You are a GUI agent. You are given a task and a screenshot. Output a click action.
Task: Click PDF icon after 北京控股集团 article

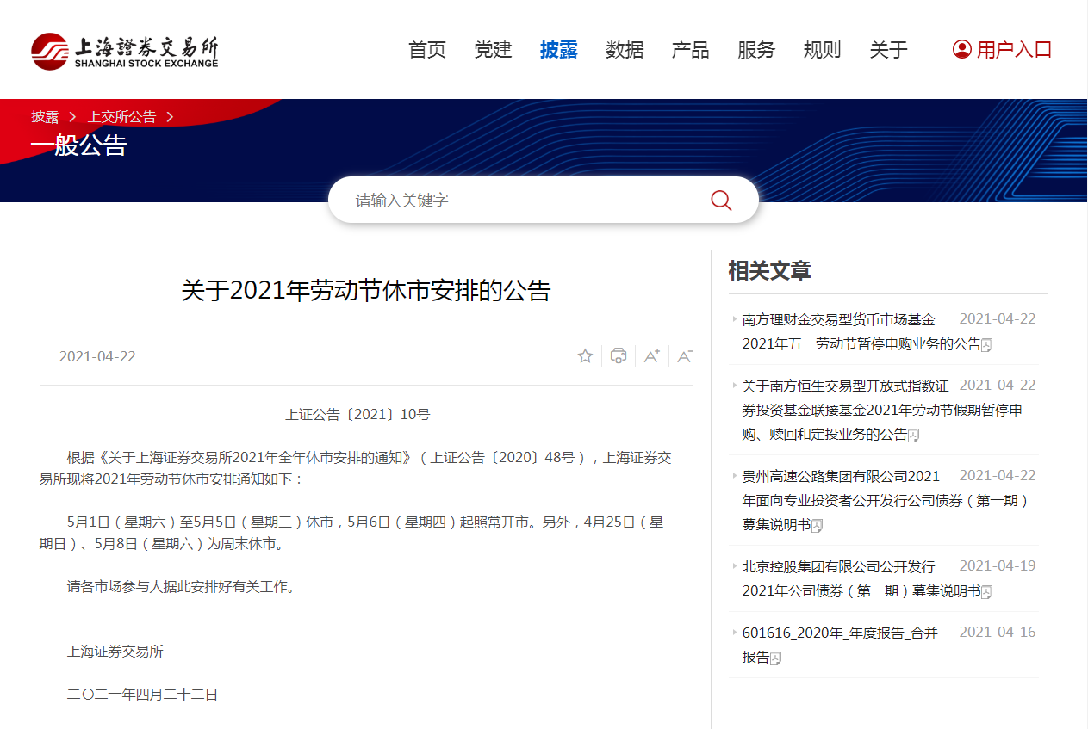(987, 592)
